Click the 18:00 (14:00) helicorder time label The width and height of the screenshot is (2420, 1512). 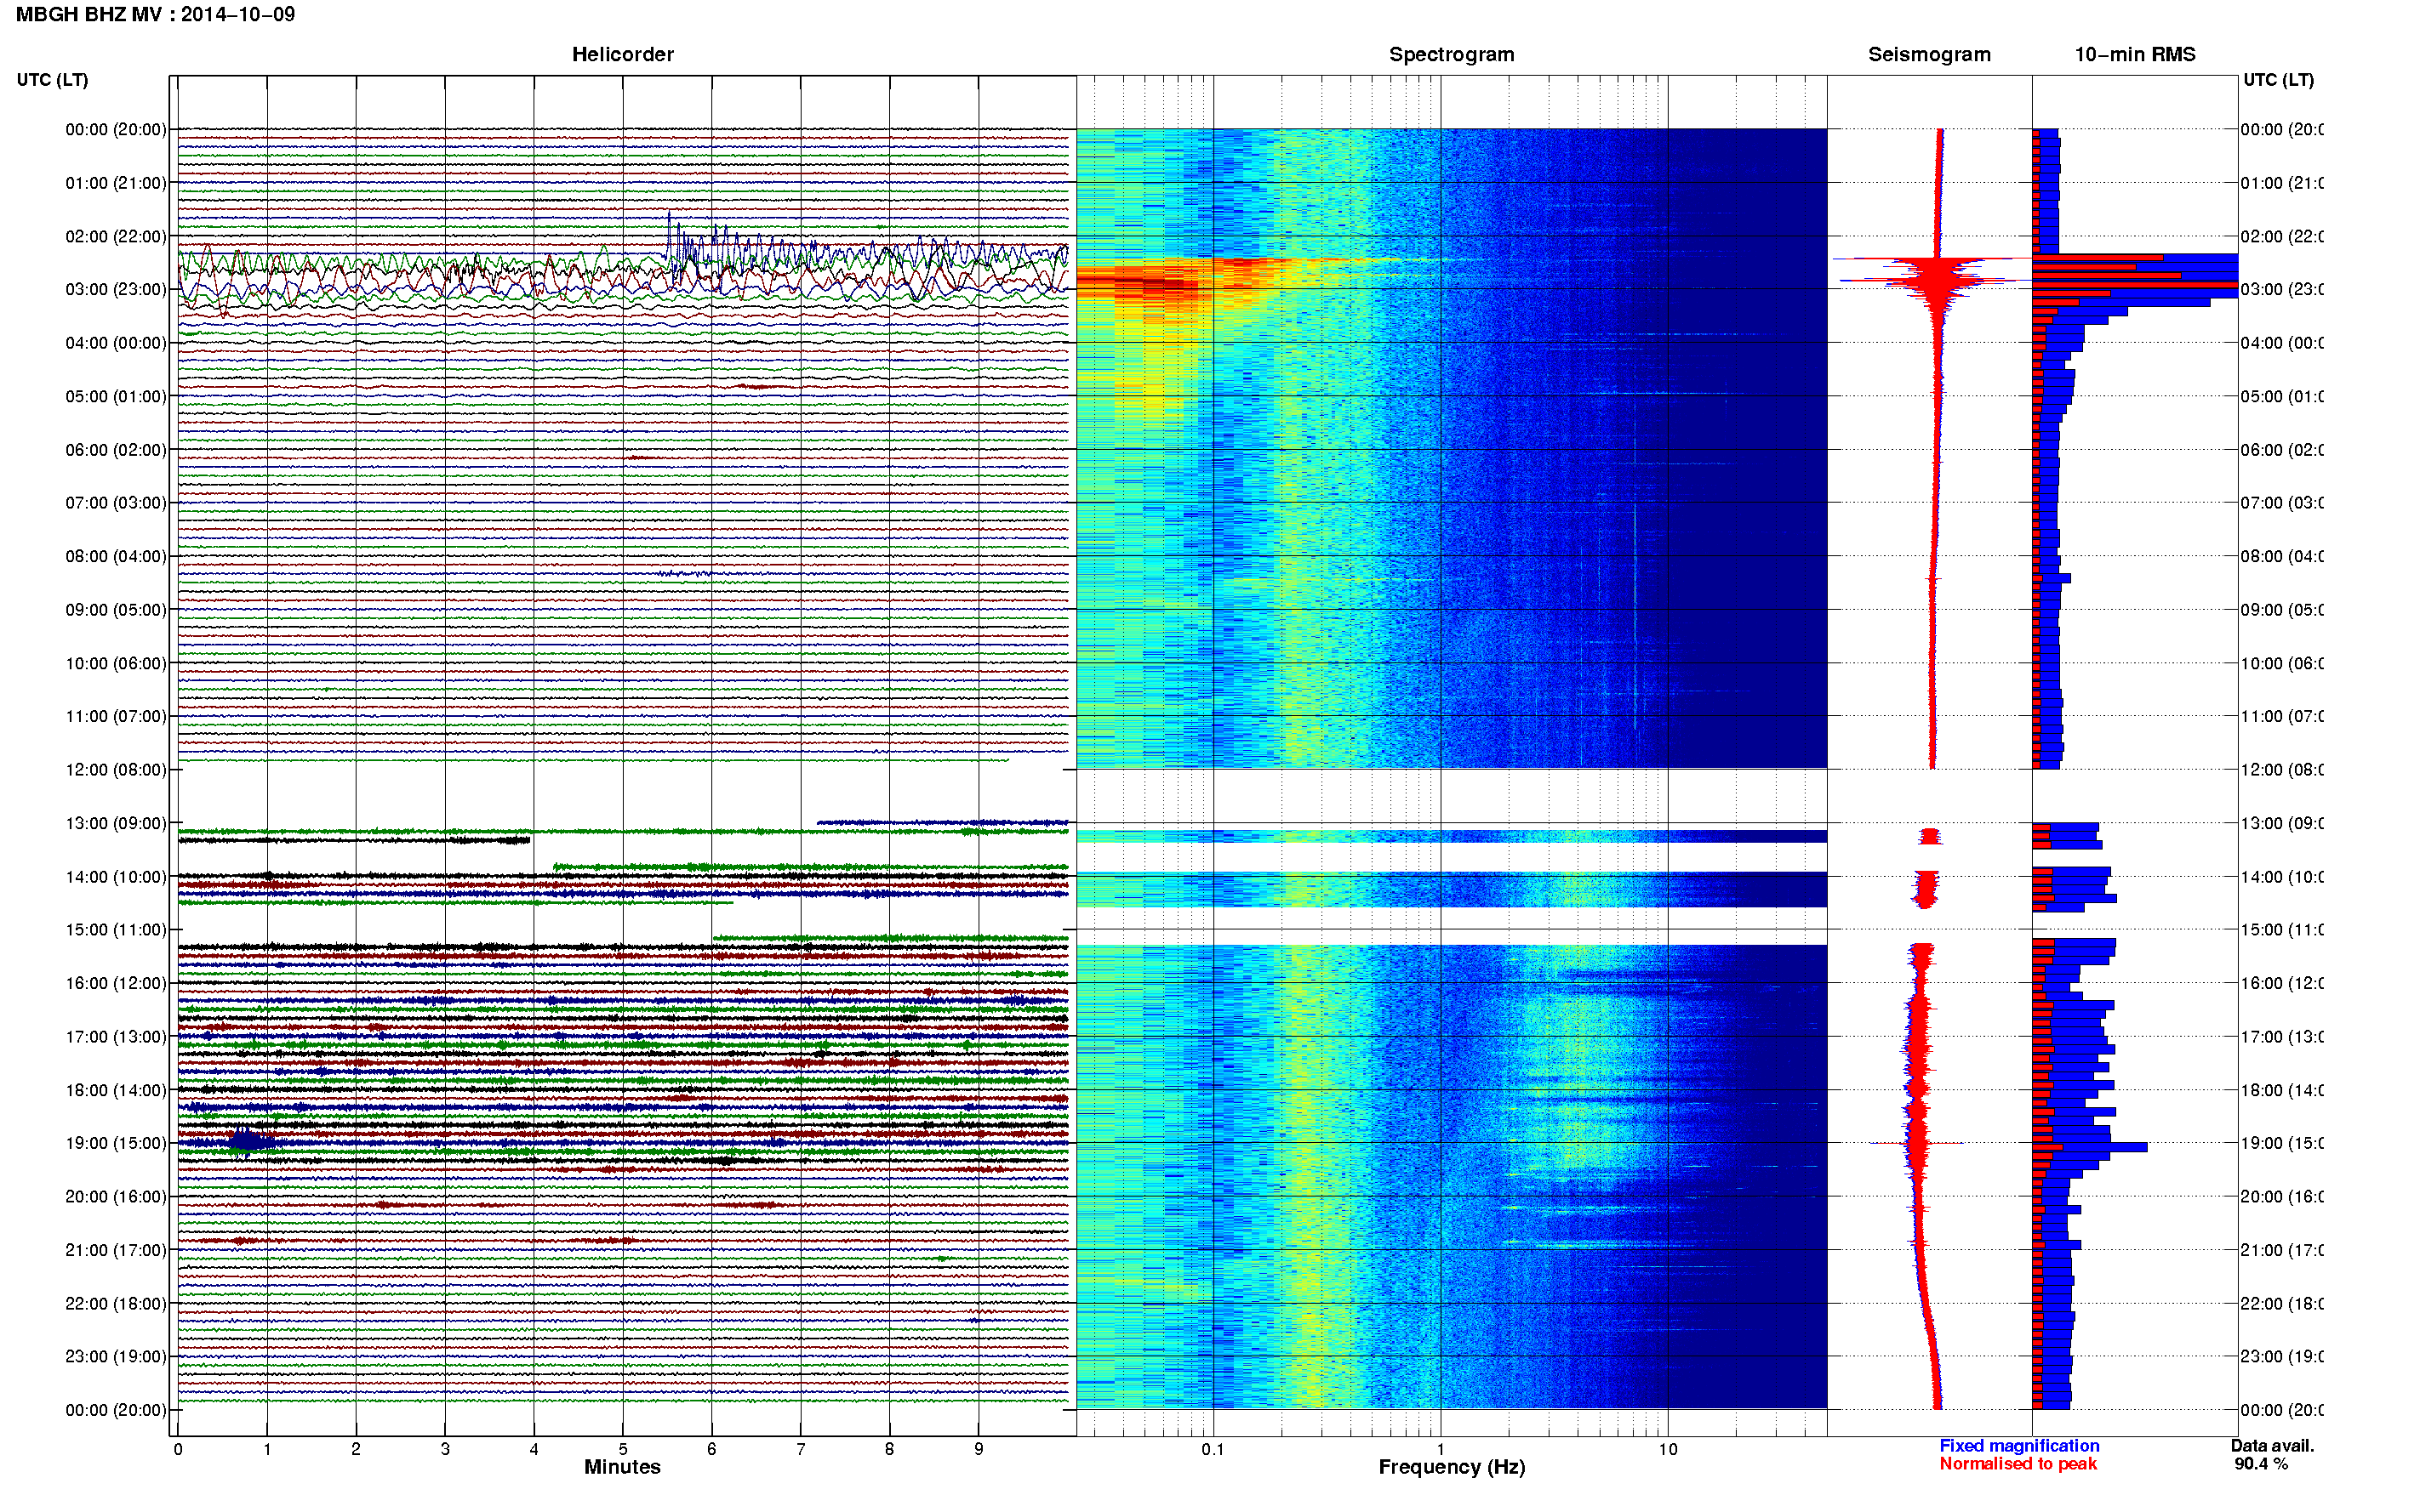[x=116, y=1090]
